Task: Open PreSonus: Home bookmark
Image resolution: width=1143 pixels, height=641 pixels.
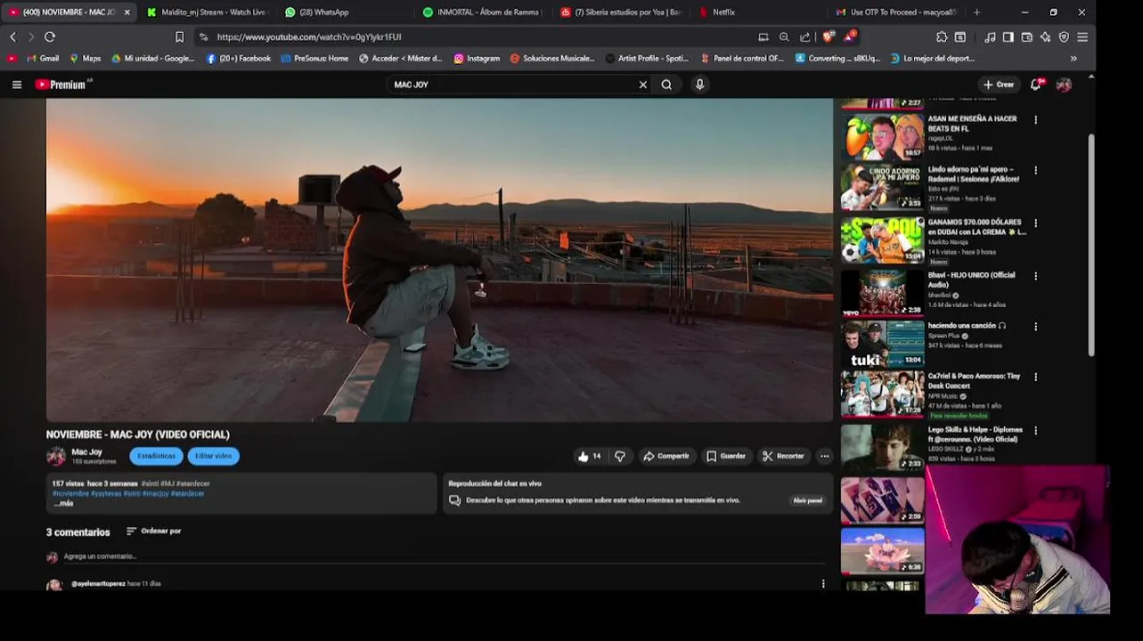Action: 314,59
